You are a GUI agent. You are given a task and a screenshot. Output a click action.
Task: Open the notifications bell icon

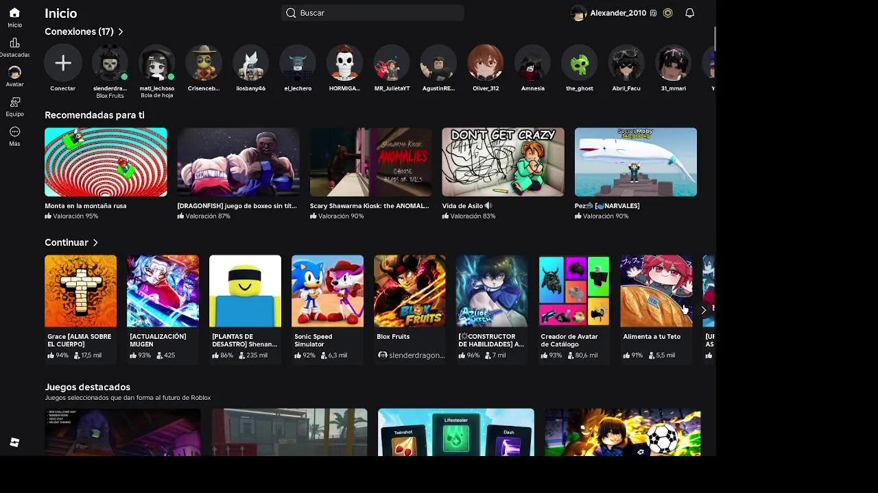coord(690,13)
